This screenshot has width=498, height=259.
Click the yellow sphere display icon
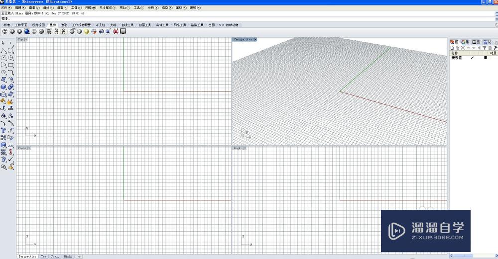(x=86, y=31)
